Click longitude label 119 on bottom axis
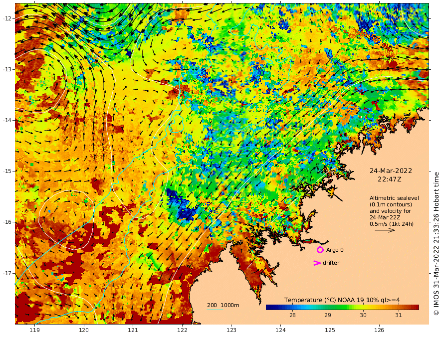The height and width of the screenshot is (339, 439). [x=34, y=331]
